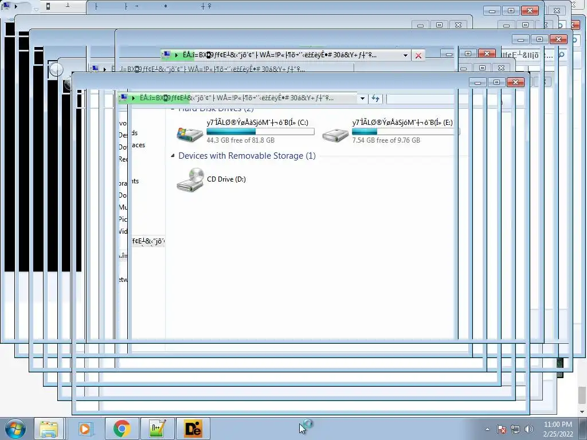The image size is (587, 440).
Task: Stop loading with the red X button
Action: [418, 56]
